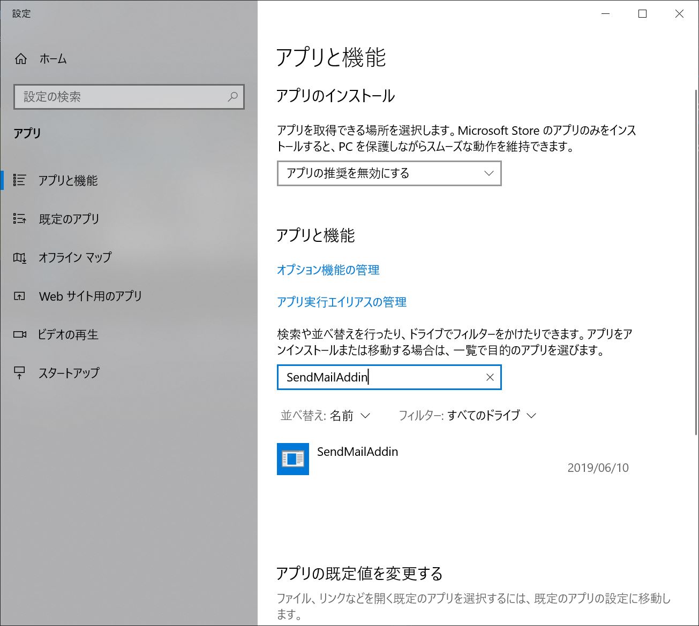Clear the SendMailAddin search with X icon
This screenshot has width=699, height=626.
pos(490,377)
